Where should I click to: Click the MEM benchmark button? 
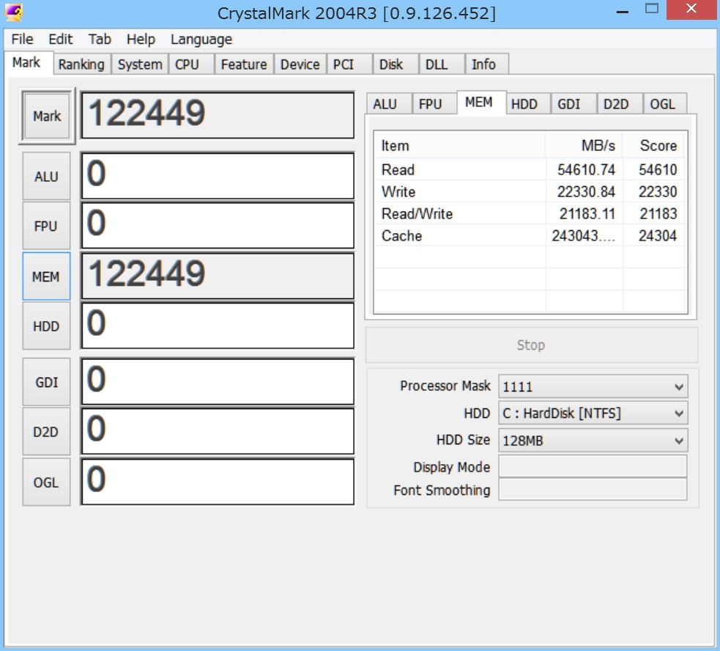[46, 276]
